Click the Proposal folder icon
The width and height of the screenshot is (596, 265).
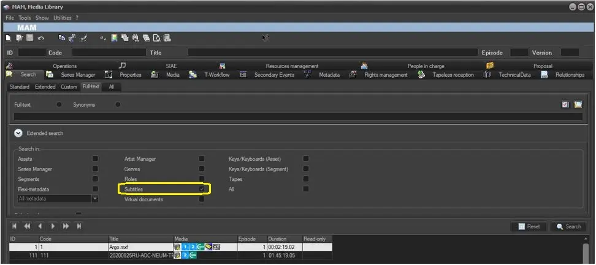[490, 66]
